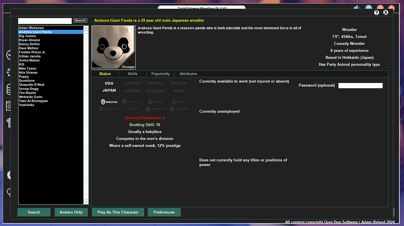Open the Preferences button
The image size is (404, 226).
(x=164, y=212)
